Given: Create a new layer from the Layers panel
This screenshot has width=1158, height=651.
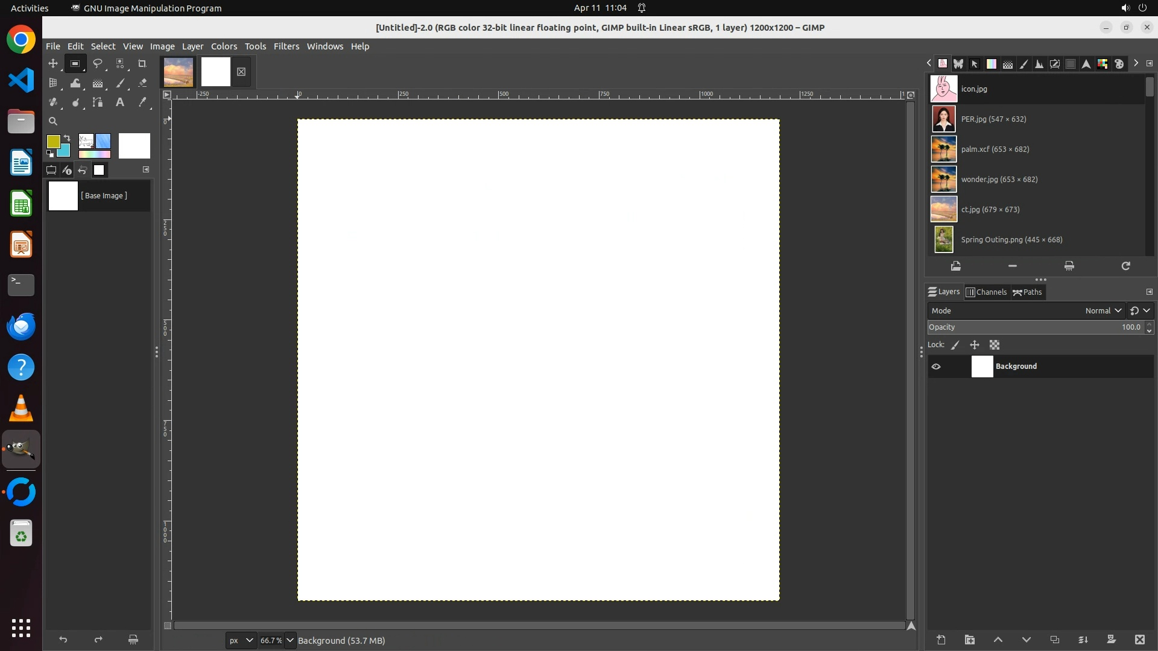Looking at the screenshot, I should coord(941,640).
